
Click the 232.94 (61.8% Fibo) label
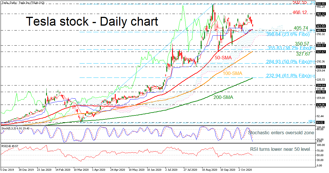coord(288,76)
